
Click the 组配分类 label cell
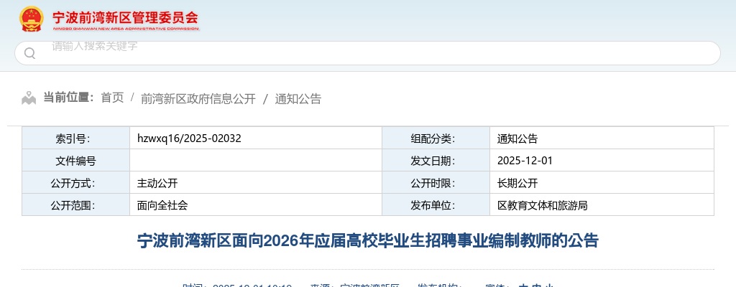coord(436,138)
